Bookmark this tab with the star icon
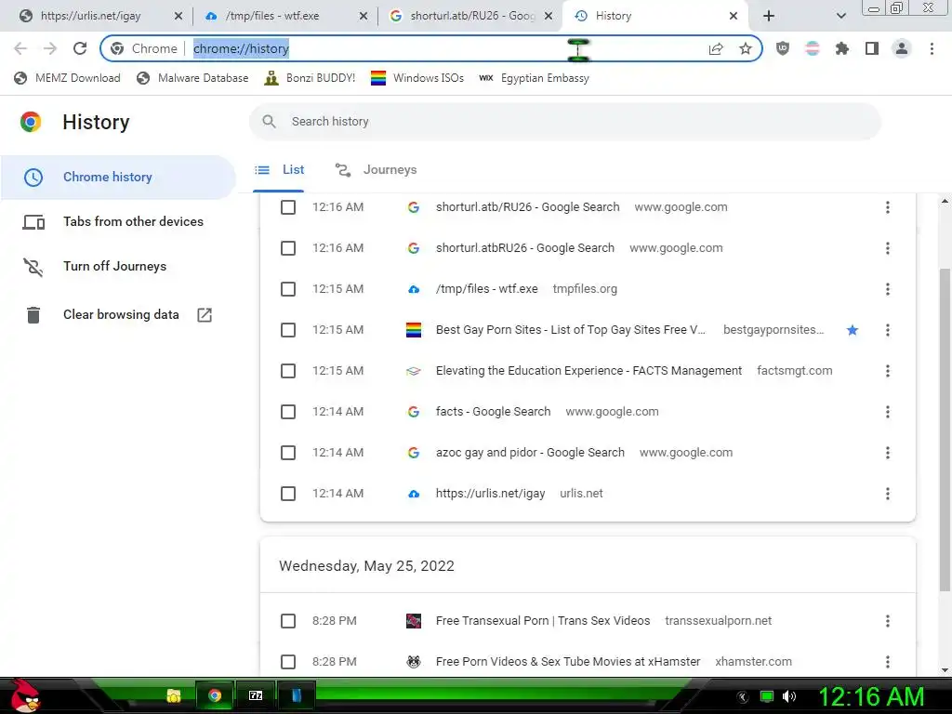This screenshot has height=714, width=952. coord(746,48)
